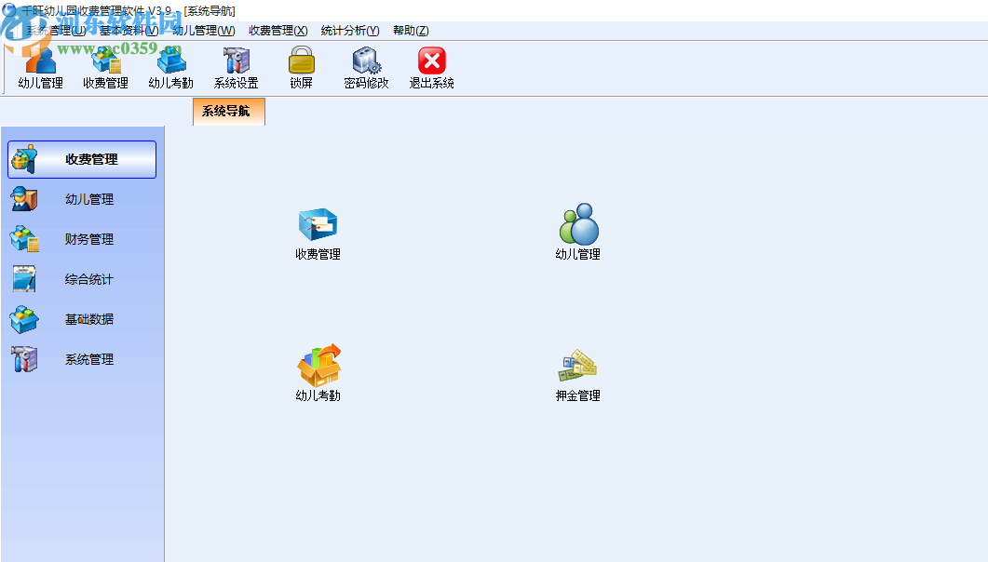Lock the screen with 锁屏
Screen dimensions: 988x562
pyautogui.click(x=301, y=68)
